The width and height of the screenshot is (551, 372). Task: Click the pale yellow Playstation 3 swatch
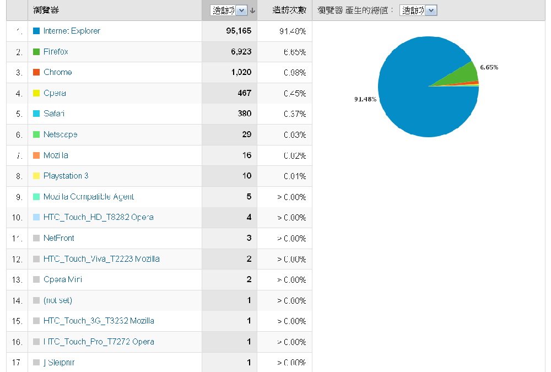pyautogui.click(x=36, y=176)
